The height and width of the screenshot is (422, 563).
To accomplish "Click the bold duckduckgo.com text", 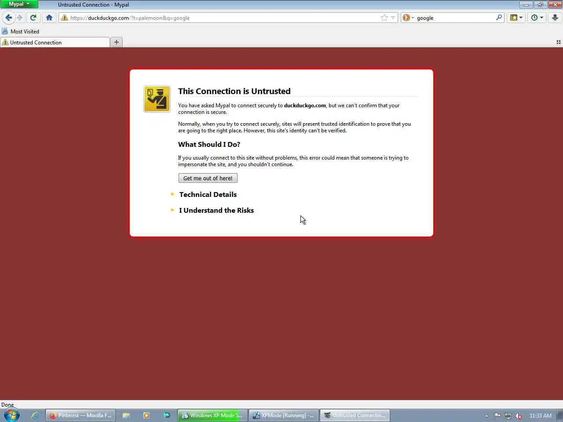I will [x=305, y=105].
